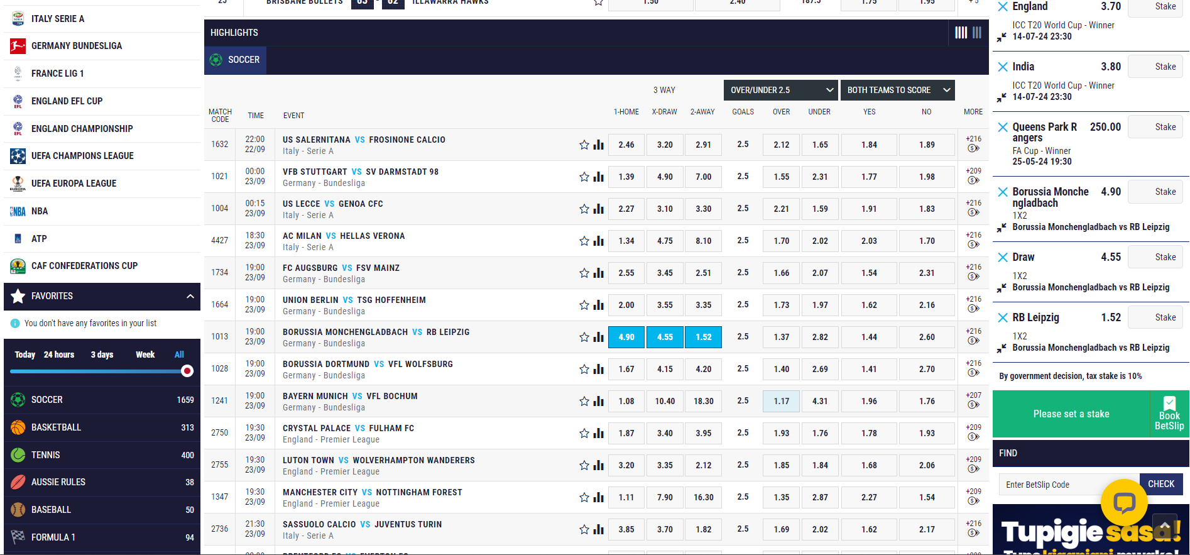Viewport: 1190px width, 555px height.
Task: Click the Italy Serie A league icon
Action: tap(18, 18)
